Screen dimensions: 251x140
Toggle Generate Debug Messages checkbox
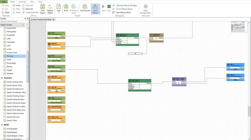(114, 5)
